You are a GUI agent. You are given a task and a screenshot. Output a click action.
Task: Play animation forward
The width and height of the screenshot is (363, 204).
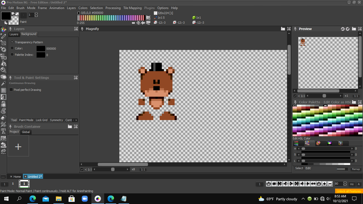[x=308, y=184]
